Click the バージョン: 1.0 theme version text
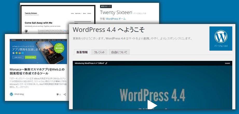This screenshot has width=239, height=114. 140,13
